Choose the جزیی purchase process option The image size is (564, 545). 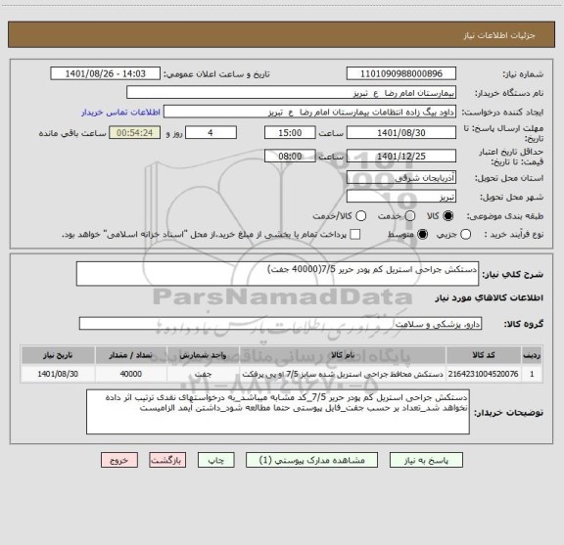(466, 235)
